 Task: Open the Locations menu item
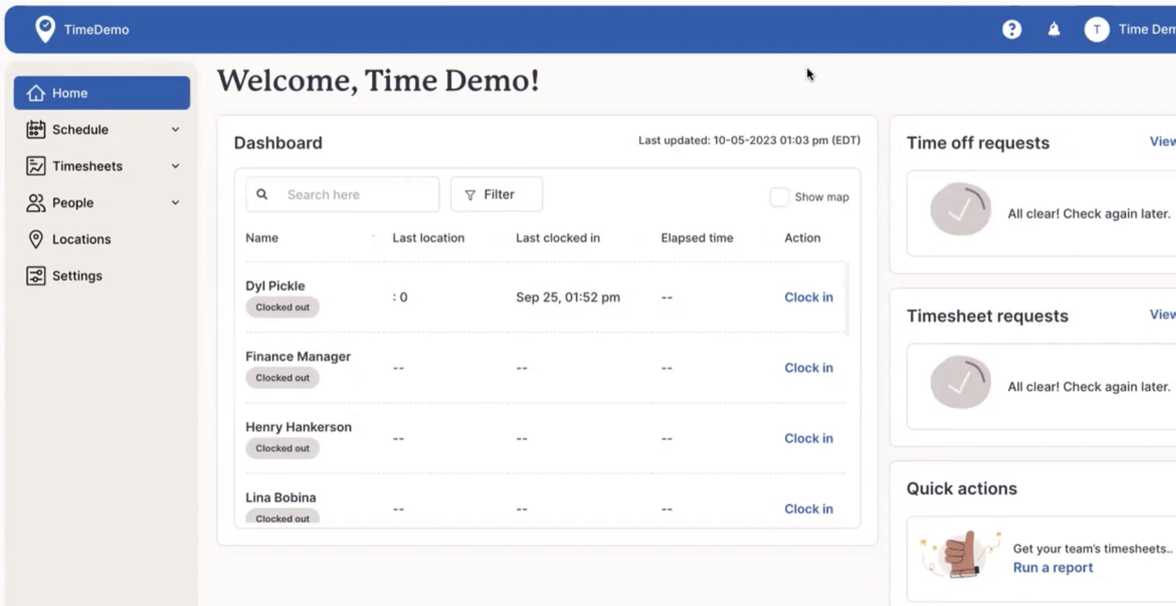point(81,239)
